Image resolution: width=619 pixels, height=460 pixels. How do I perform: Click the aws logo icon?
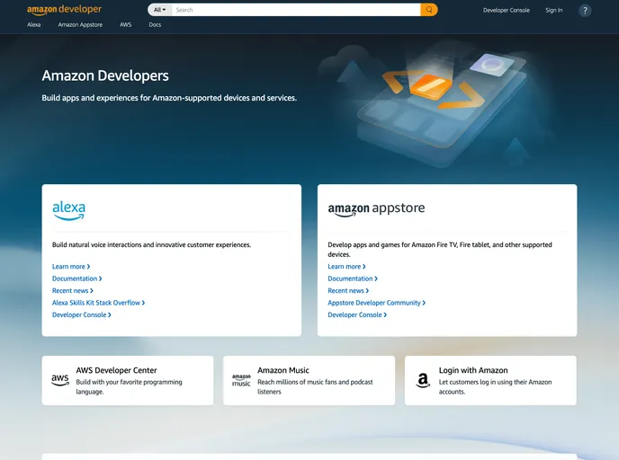60,380
